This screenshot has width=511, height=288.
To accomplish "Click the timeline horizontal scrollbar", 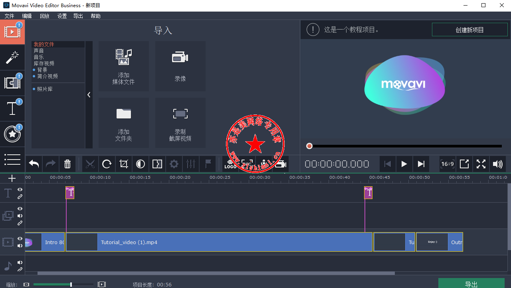I will coord(216,273).
